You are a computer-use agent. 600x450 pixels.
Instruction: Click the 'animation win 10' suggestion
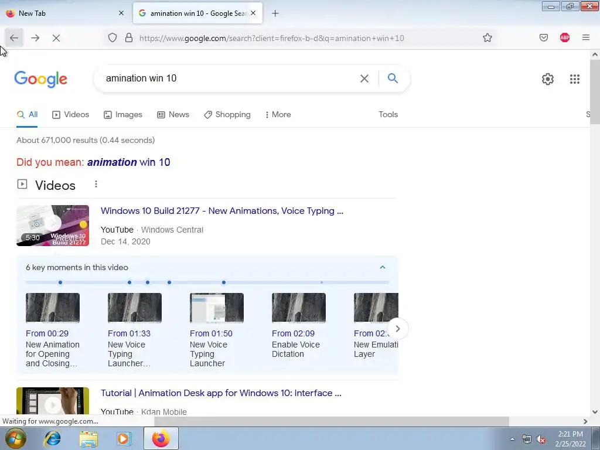(x=128, y=162)
